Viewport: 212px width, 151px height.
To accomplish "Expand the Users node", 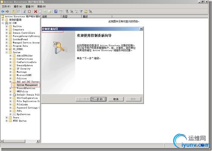I will (x=6, y=117).
